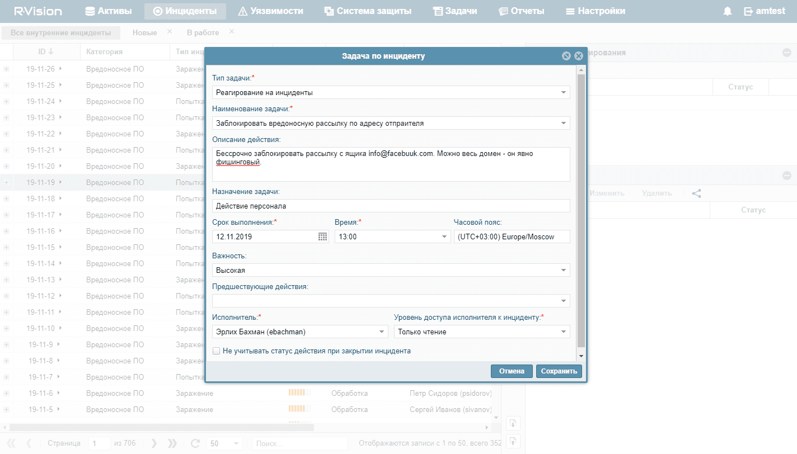Close the Новые tab with its x

(170, 32)
